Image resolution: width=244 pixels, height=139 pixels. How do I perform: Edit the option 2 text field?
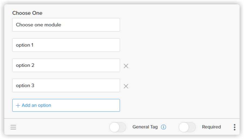pyautogui.click(x=66, y=65)
